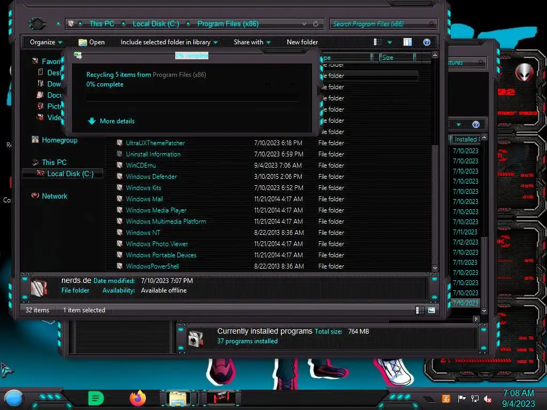The height and width of the screenshot is (410, 547).
Task: Click This PC in the address breadcrumb
Action: (101, 23)
